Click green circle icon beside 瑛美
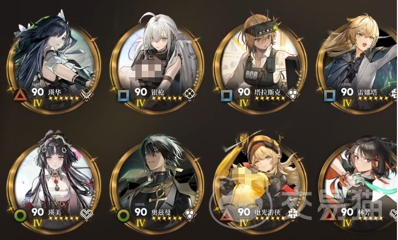Screen dimensions: 398x240 (x=20, y=215)
